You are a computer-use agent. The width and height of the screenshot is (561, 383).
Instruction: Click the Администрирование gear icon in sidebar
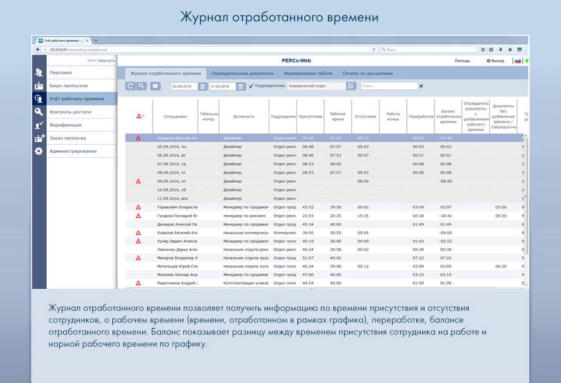click(39, 151)
